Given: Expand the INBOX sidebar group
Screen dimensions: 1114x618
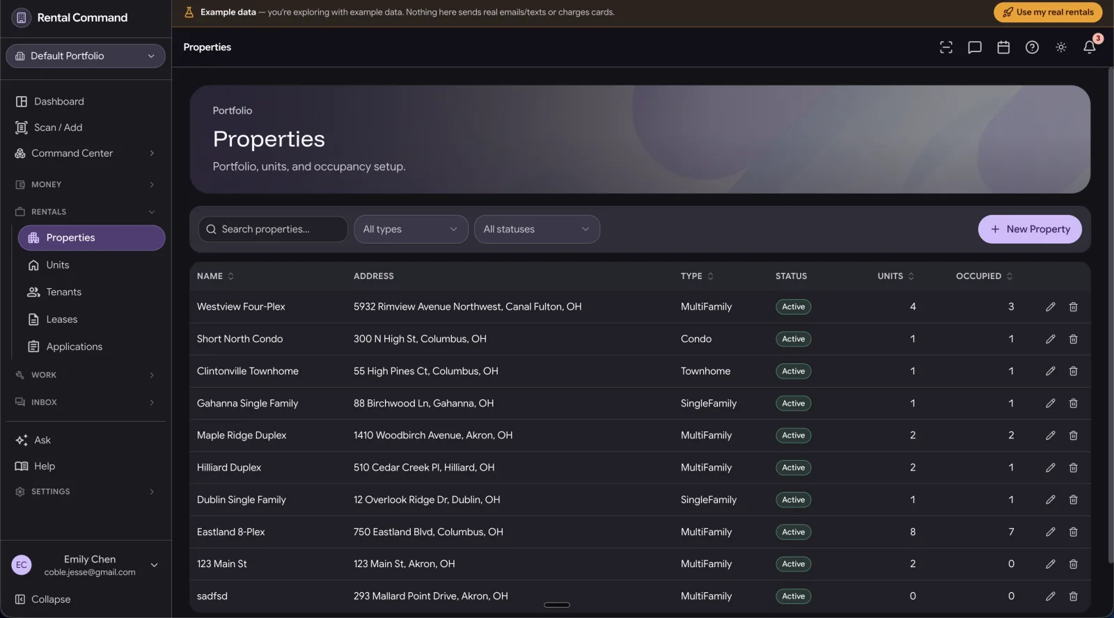Looking at the screenshot, I should [86, 402].
